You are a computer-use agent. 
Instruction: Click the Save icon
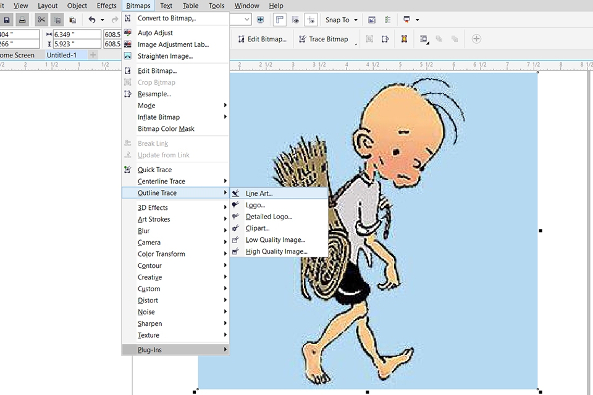point(7,19)
